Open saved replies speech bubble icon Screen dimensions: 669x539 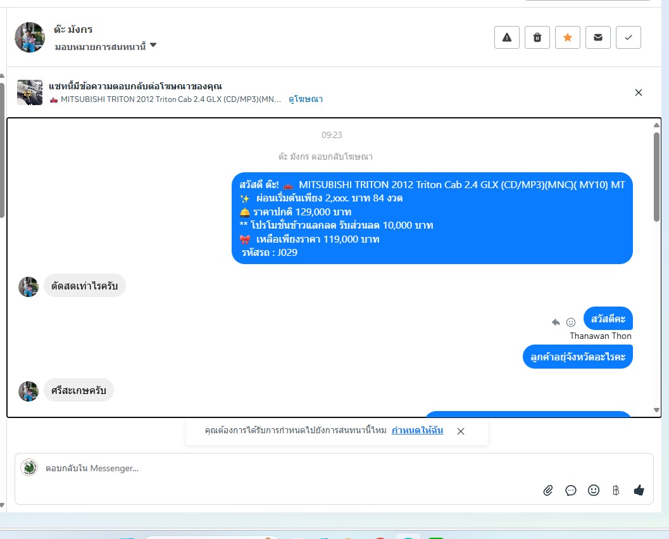(570, 490)
